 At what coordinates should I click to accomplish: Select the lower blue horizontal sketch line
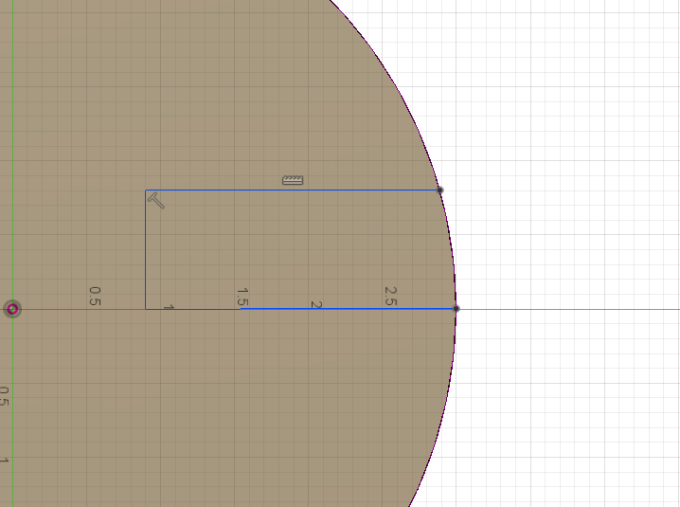pyautogui.click(x=300, y=309)
